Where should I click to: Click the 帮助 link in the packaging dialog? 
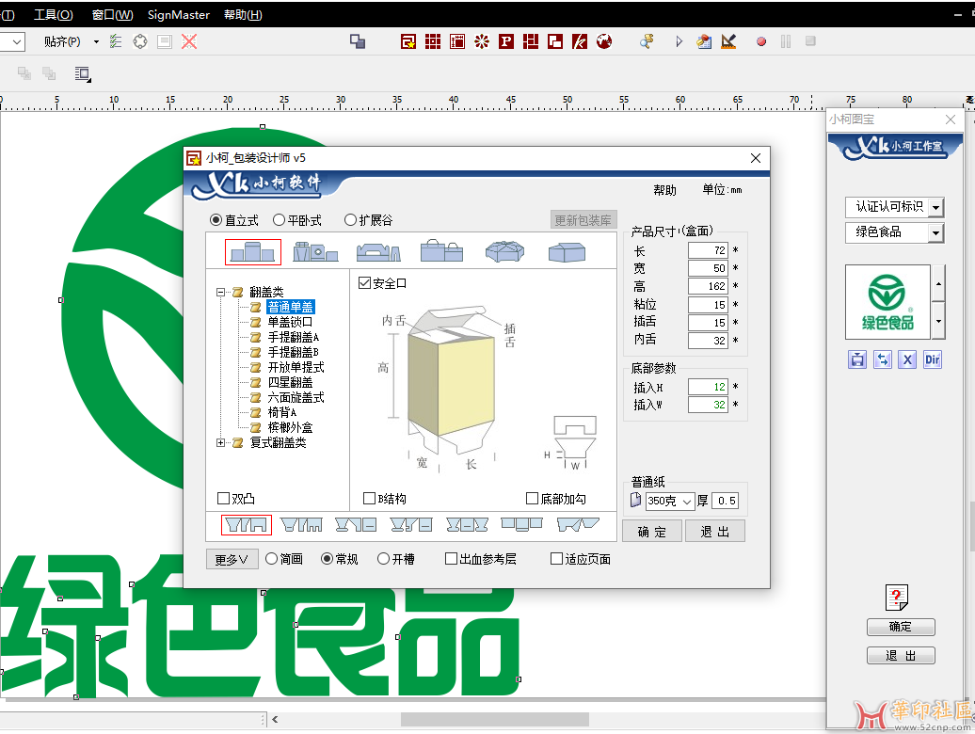[664, 190]
